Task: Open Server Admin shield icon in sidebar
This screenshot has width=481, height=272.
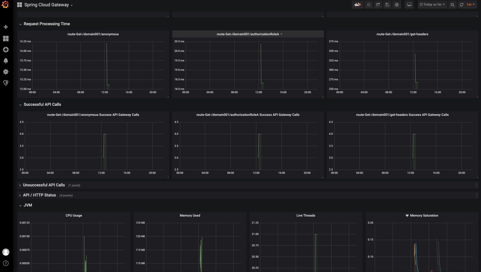Action: click(6, 83)
